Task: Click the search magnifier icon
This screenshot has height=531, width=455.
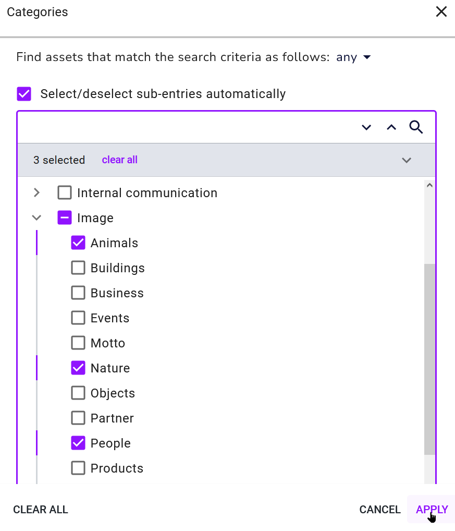Action: 416,127
